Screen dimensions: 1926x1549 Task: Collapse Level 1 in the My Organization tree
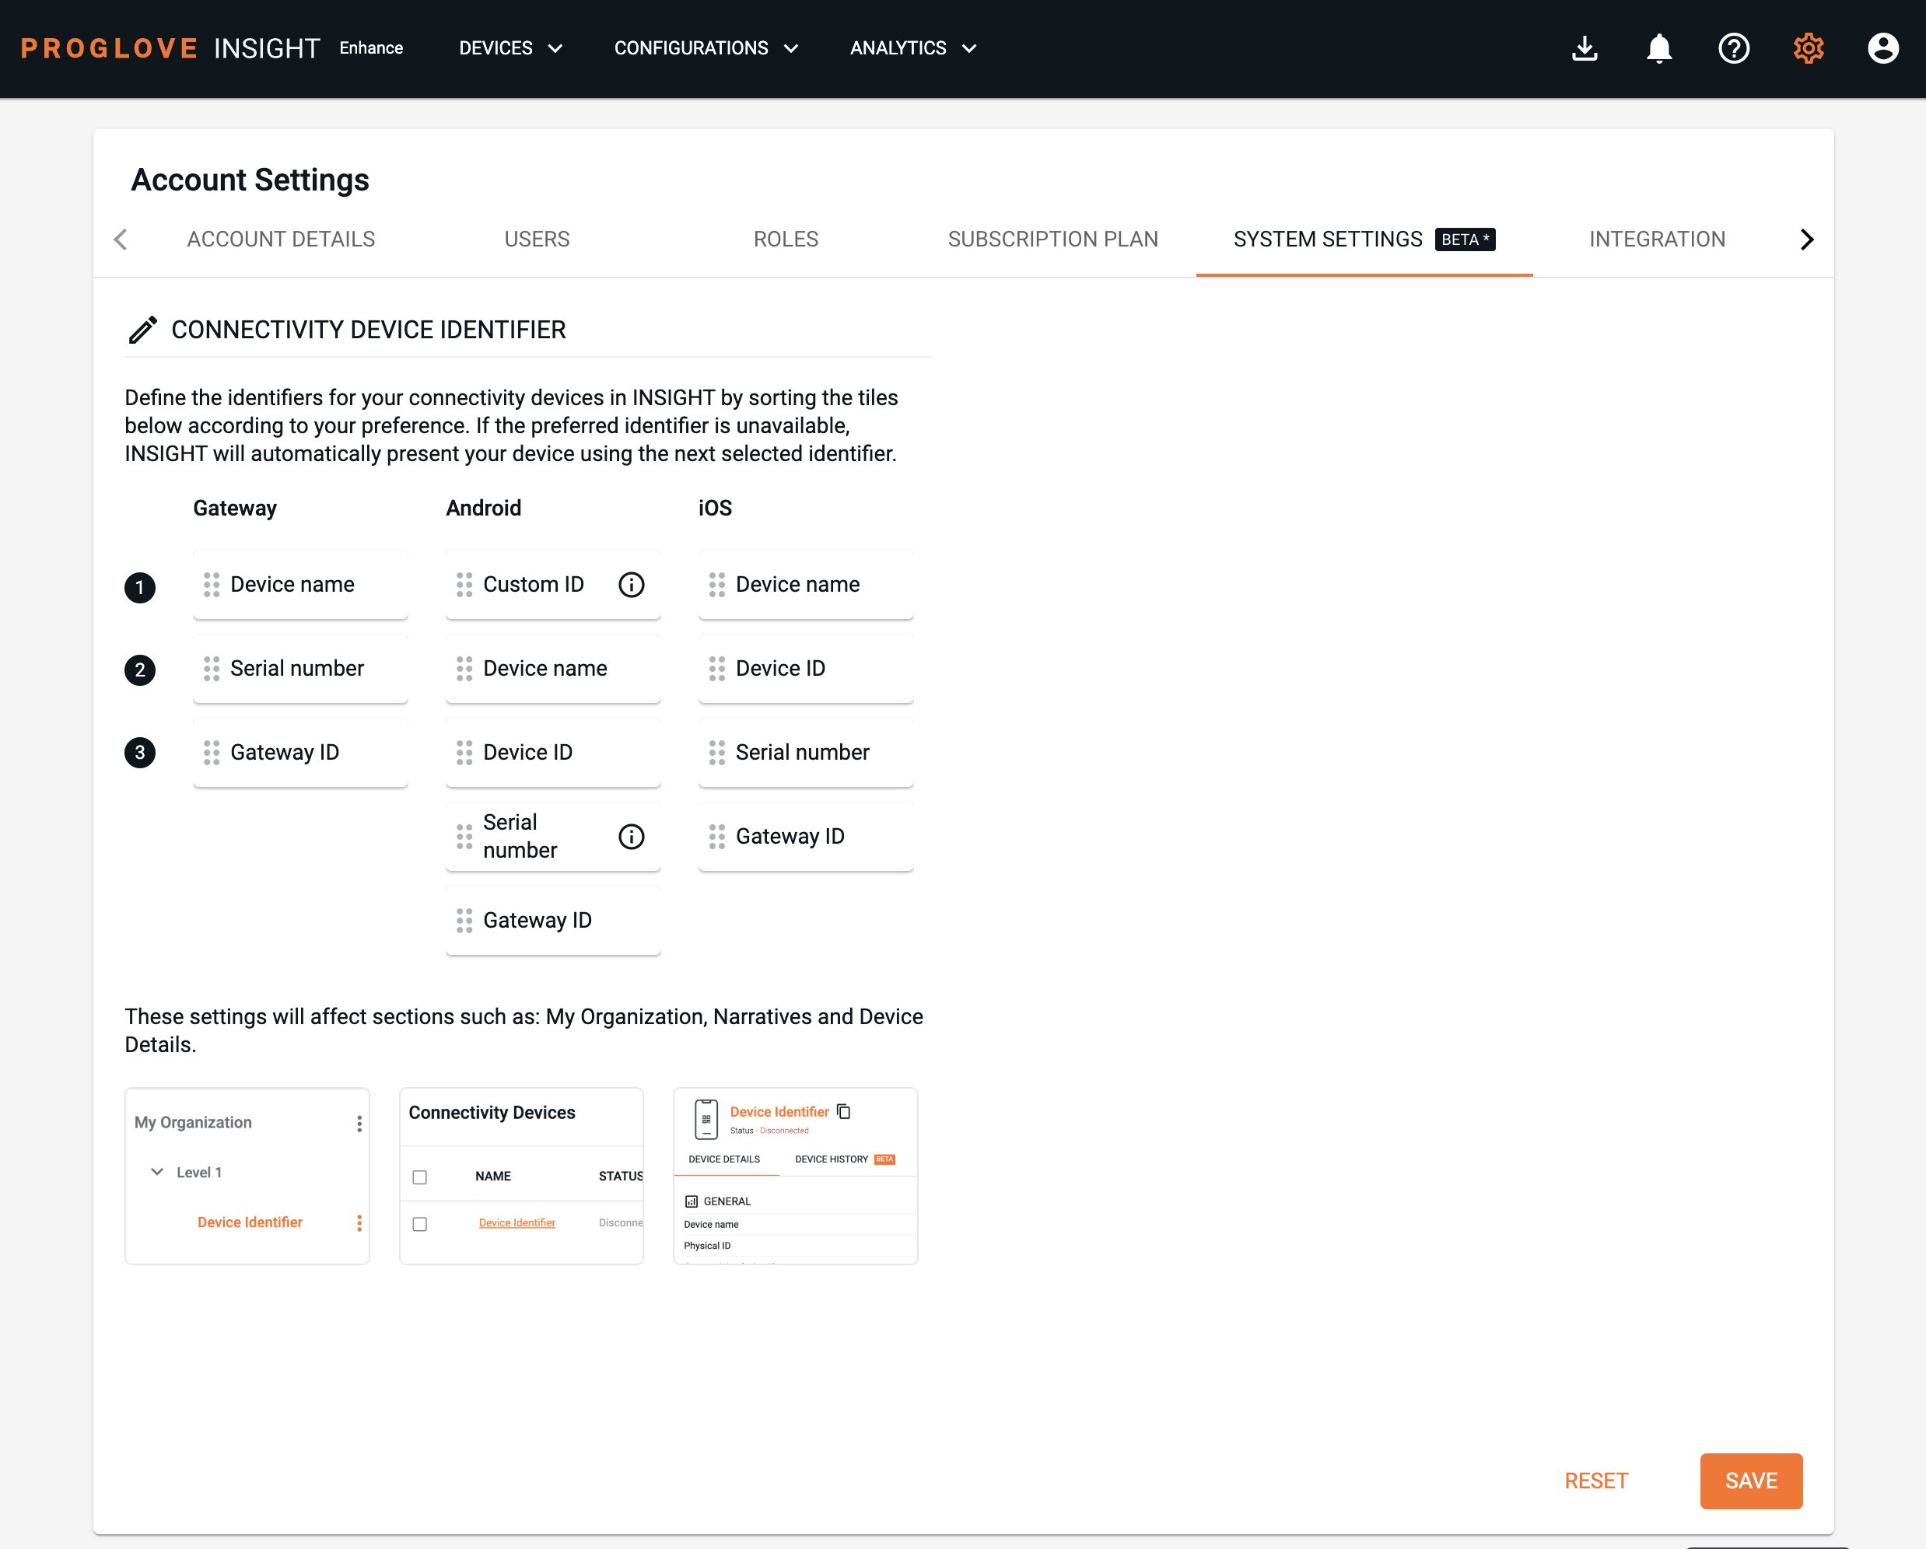coord(157,1171)
